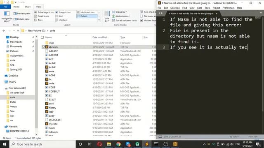Open the Add columns dropdown
The image size is (264, 148).
pyautogui.click(x=121, y=16)
